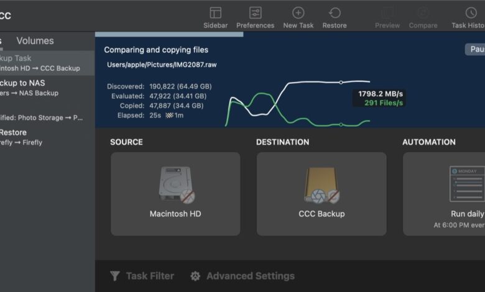Screen dimensions: 485x292
Task: Click the Macintosh HD drive icon
Action: [x=176, y=185]
